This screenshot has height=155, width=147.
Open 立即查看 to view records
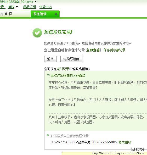(x=93, y=50)
